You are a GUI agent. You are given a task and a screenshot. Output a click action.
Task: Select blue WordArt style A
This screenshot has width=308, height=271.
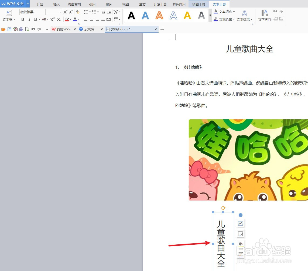(145, 15)
